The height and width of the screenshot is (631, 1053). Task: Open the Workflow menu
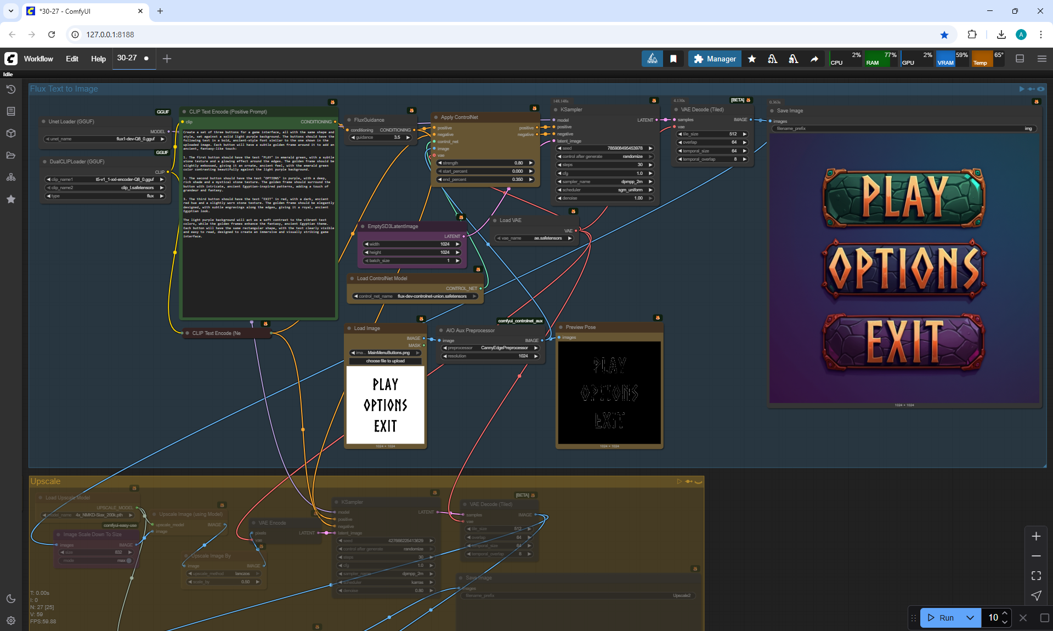[38, 59]
